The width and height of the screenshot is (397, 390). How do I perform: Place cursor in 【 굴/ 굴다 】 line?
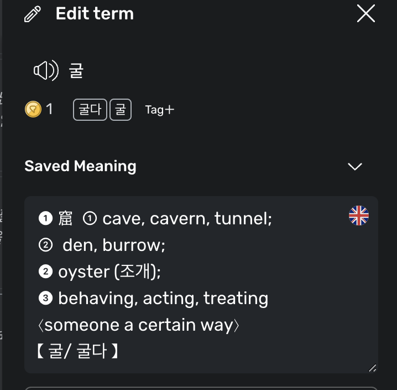click(77, 351)
